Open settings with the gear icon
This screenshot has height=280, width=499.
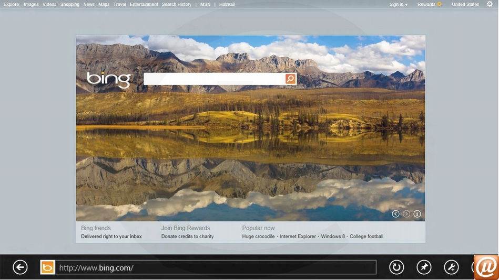pyautogui.click(x=490, y=4)
